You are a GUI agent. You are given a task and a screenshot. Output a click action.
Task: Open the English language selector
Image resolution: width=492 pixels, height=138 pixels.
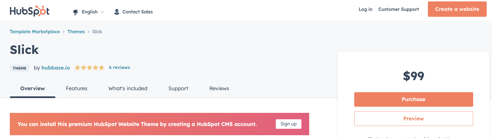pos(90,12)
